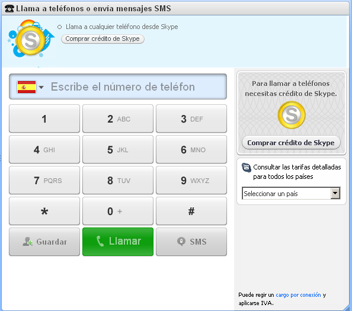Screen dimensions: 352x311
Task: Start call with green Llamar button
Action: click(118, 242)
